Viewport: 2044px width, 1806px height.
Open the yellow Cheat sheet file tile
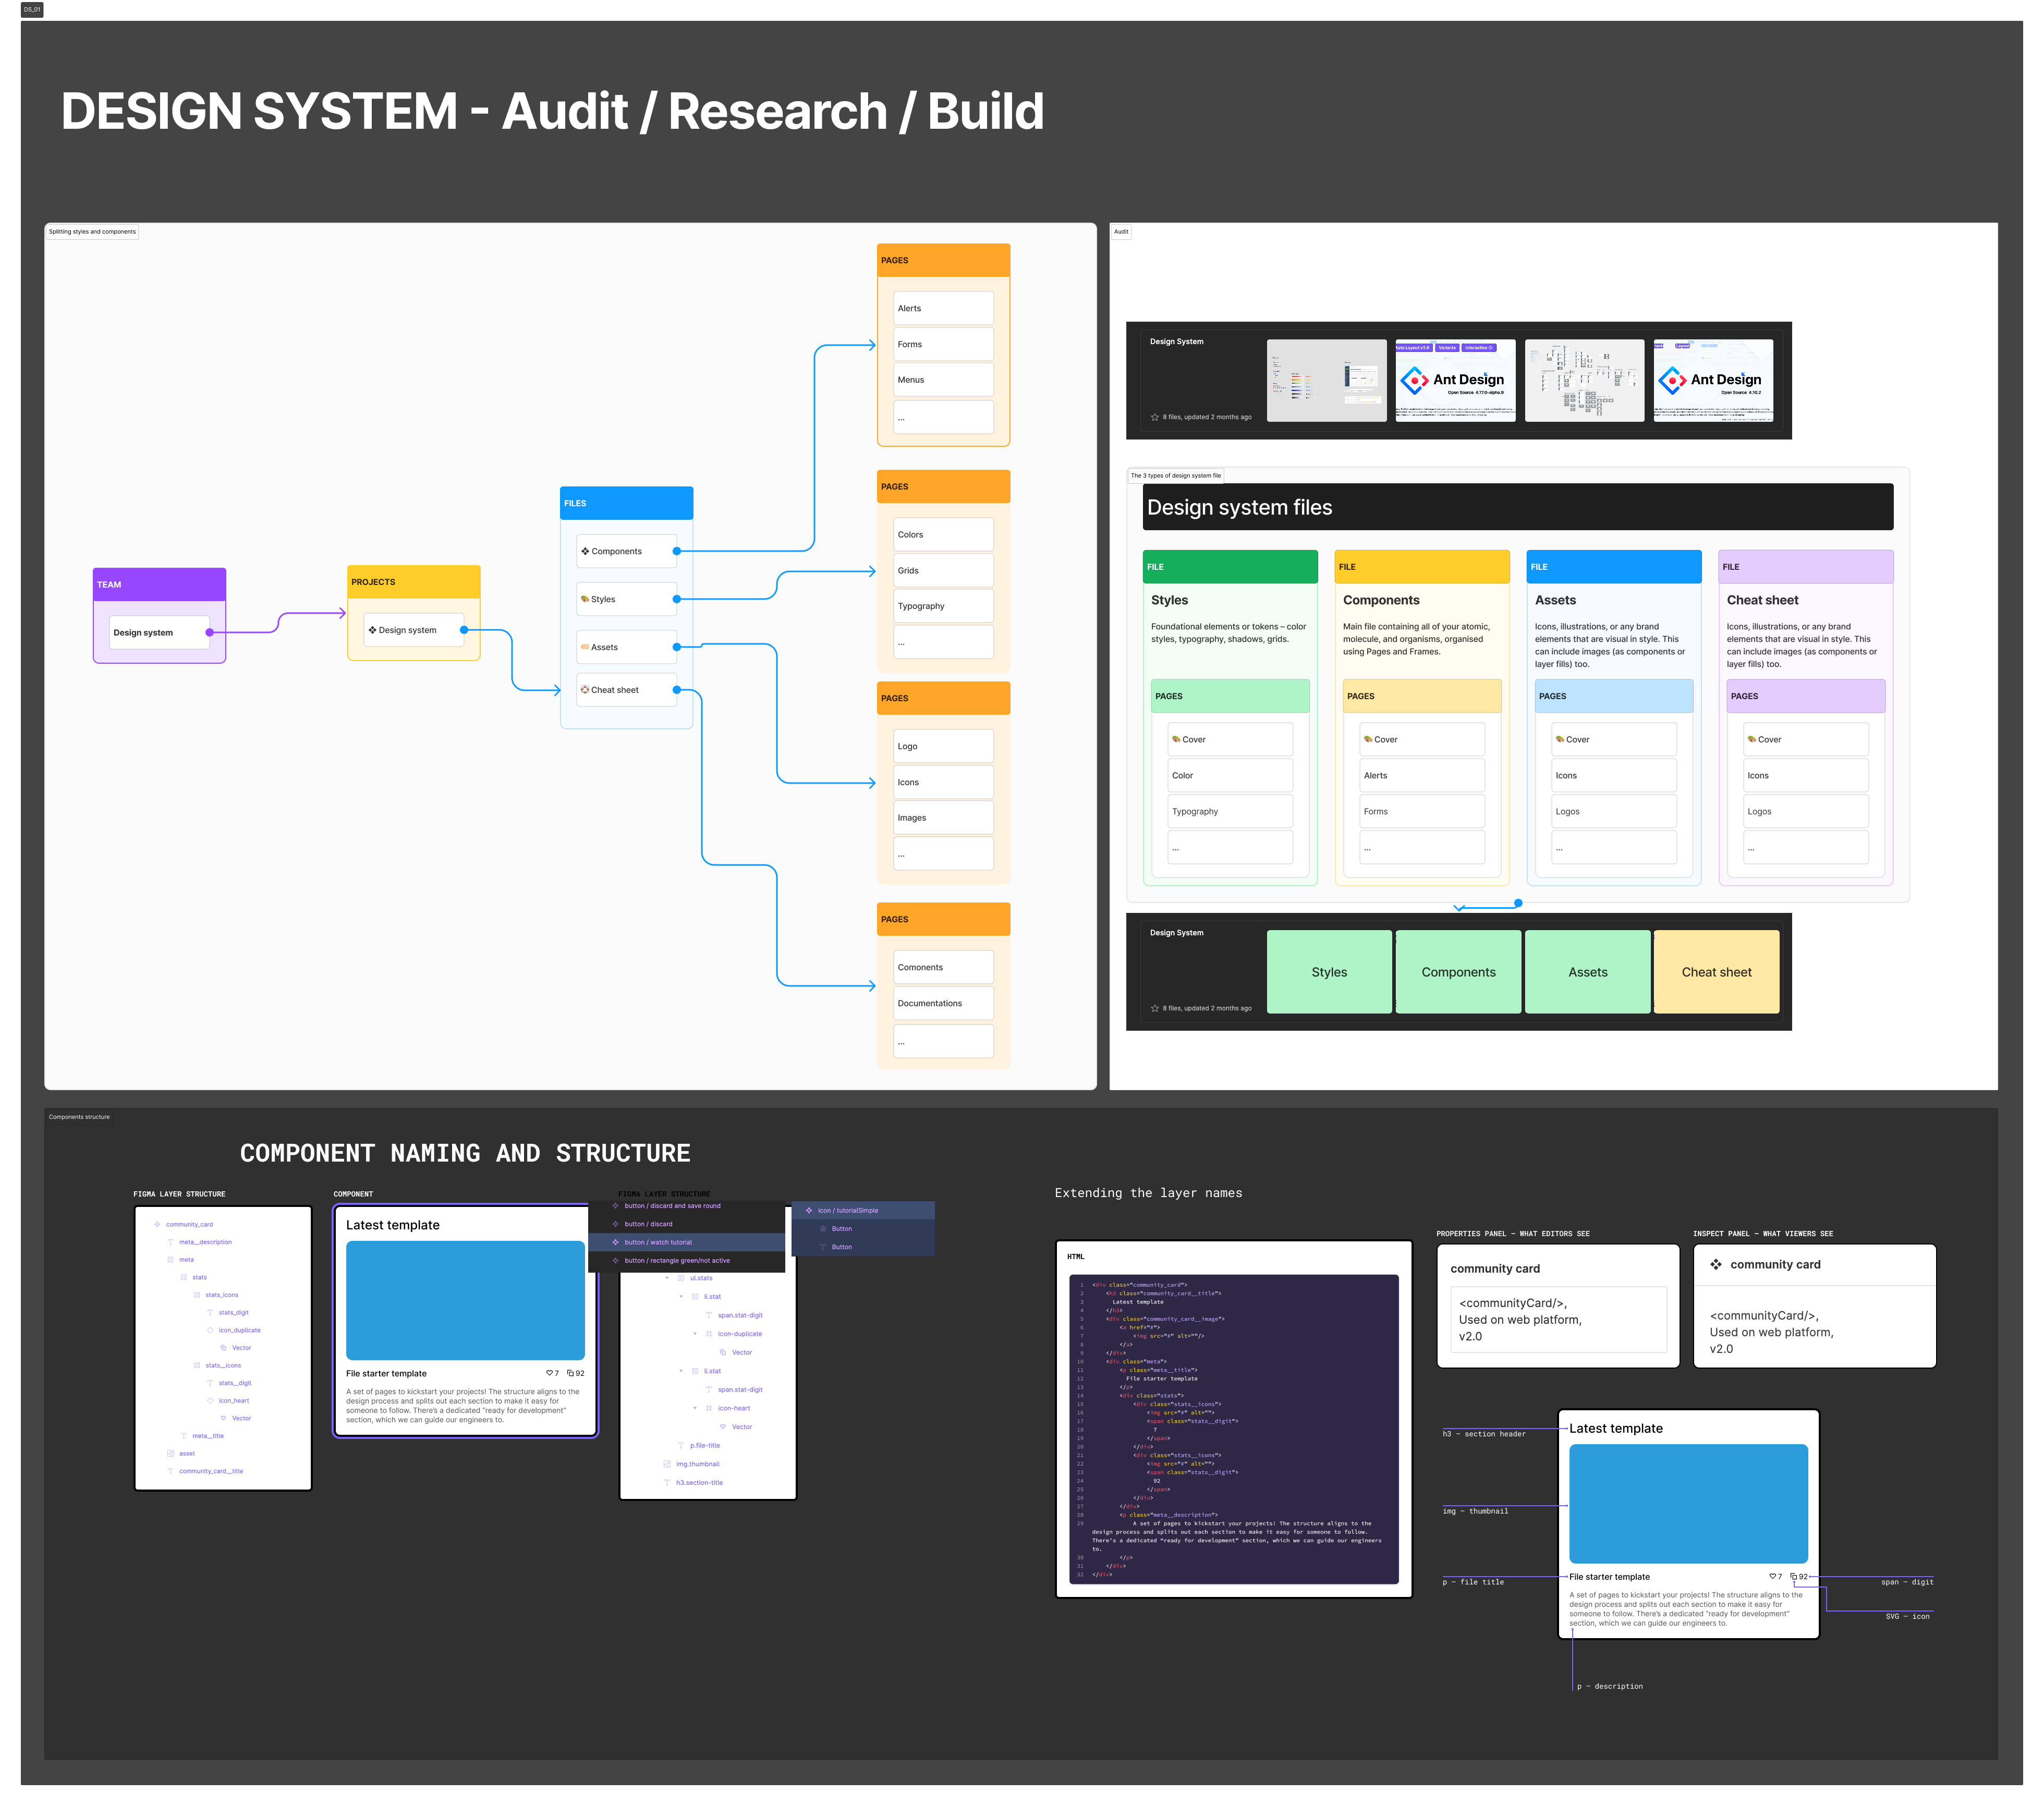tap(1716, 972)
